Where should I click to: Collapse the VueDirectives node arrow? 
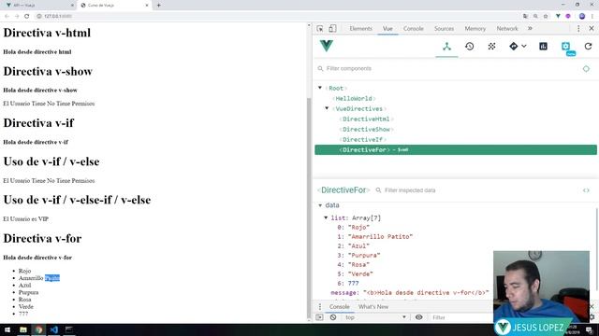(327, 108)
